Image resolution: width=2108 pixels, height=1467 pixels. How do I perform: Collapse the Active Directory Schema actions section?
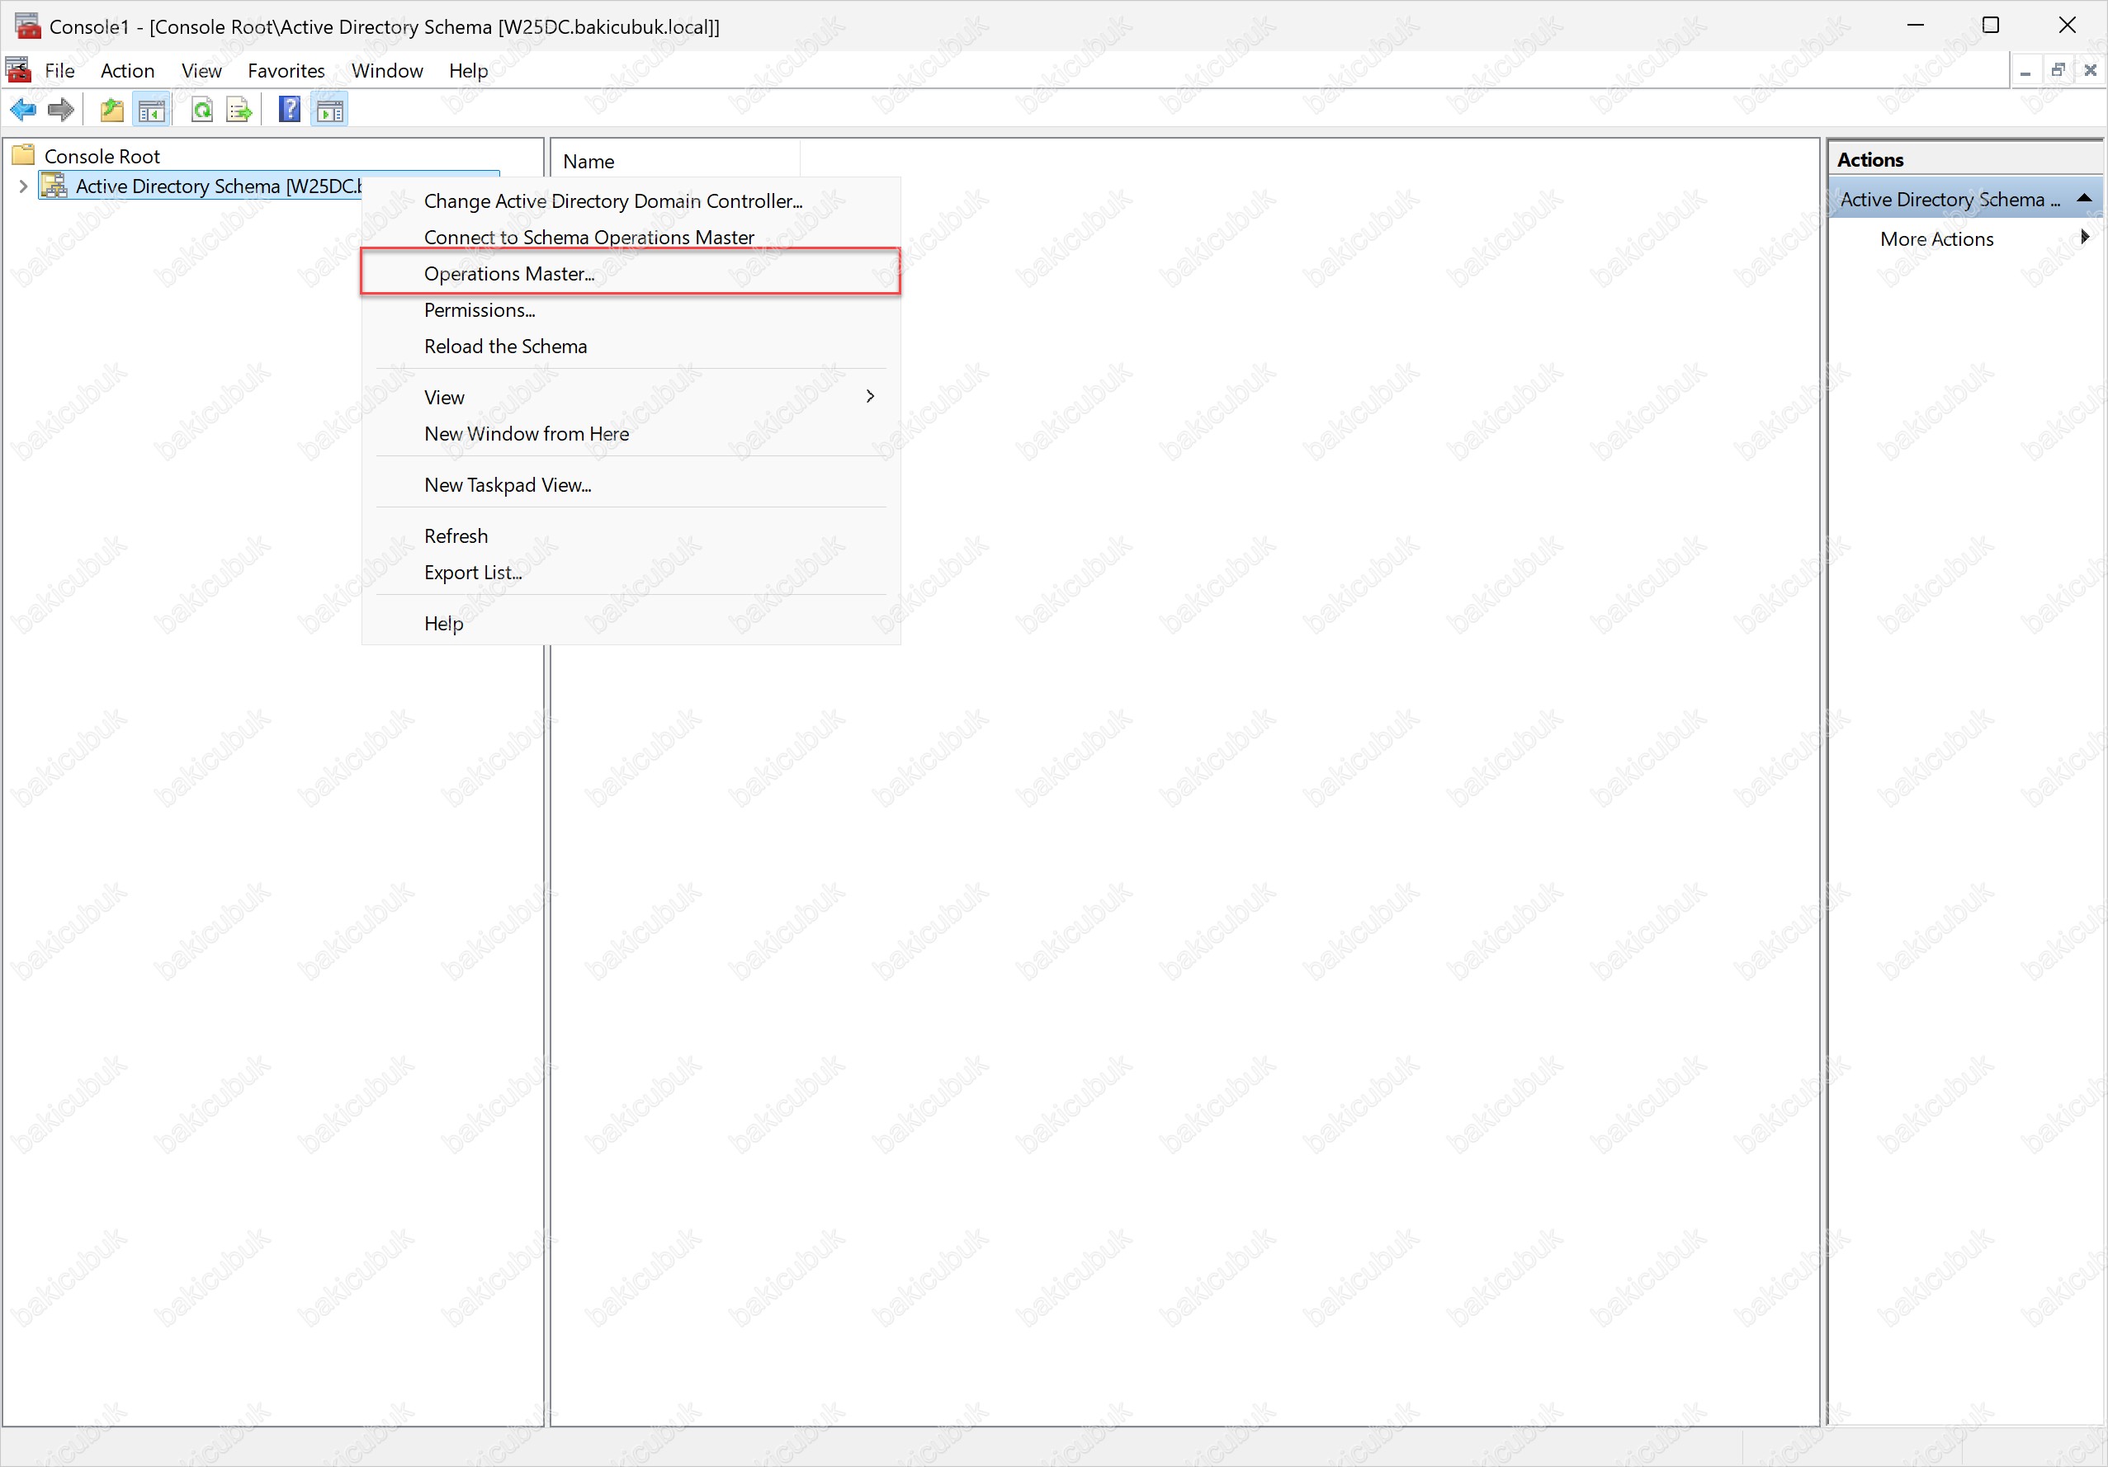2084,198
